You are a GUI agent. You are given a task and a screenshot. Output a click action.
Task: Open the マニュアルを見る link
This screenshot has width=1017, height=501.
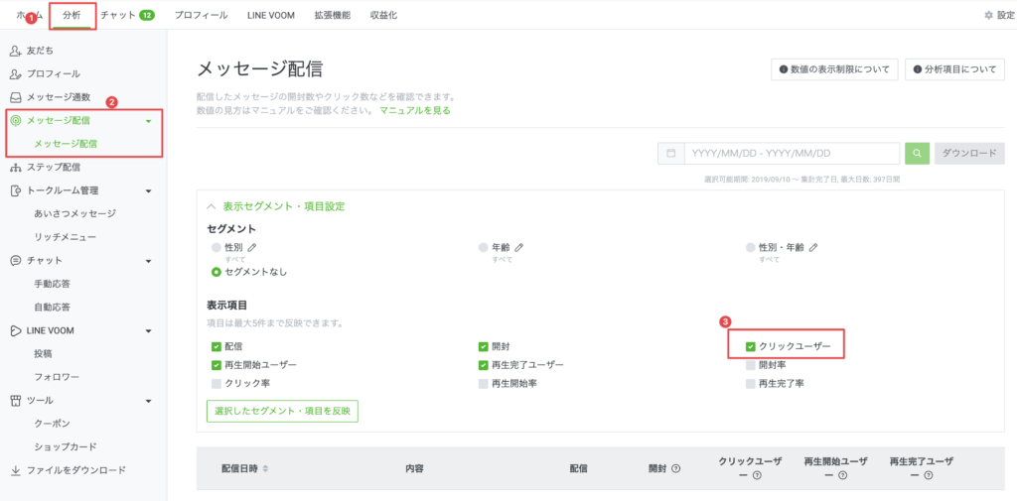click(x=415, y=111)
